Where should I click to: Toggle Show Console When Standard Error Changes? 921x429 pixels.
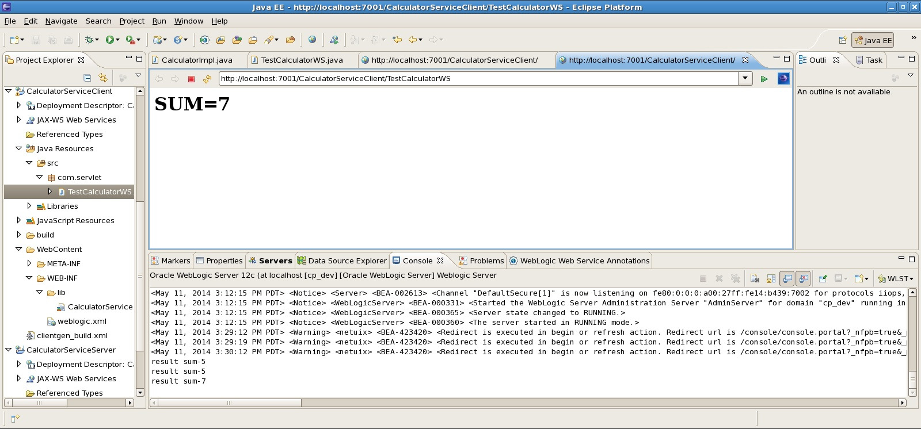point(803,278)
